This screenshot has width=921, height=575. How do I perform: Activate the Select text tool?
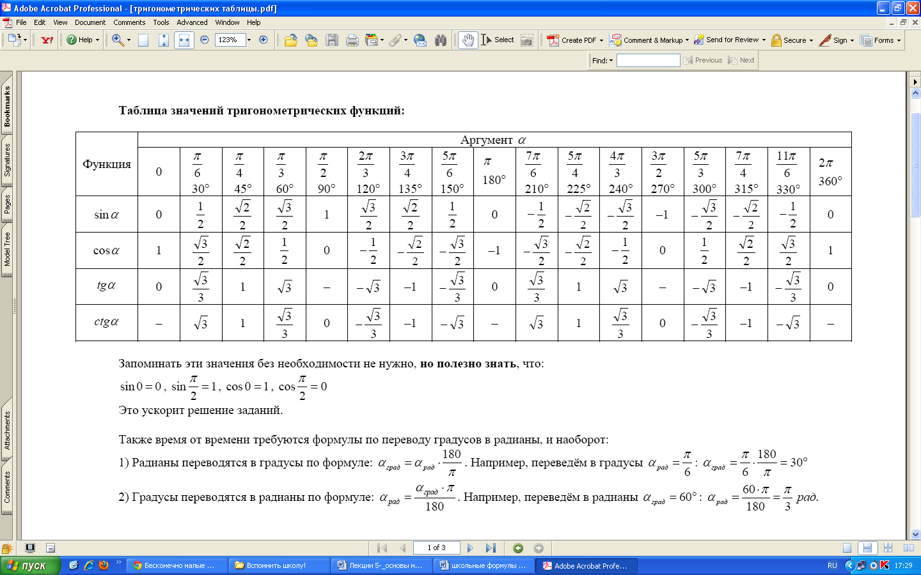click(x=498, y=40)
